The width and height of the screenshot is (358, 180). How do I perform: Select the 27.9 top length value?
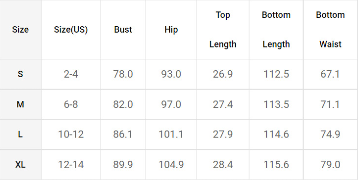click(223, 135)
